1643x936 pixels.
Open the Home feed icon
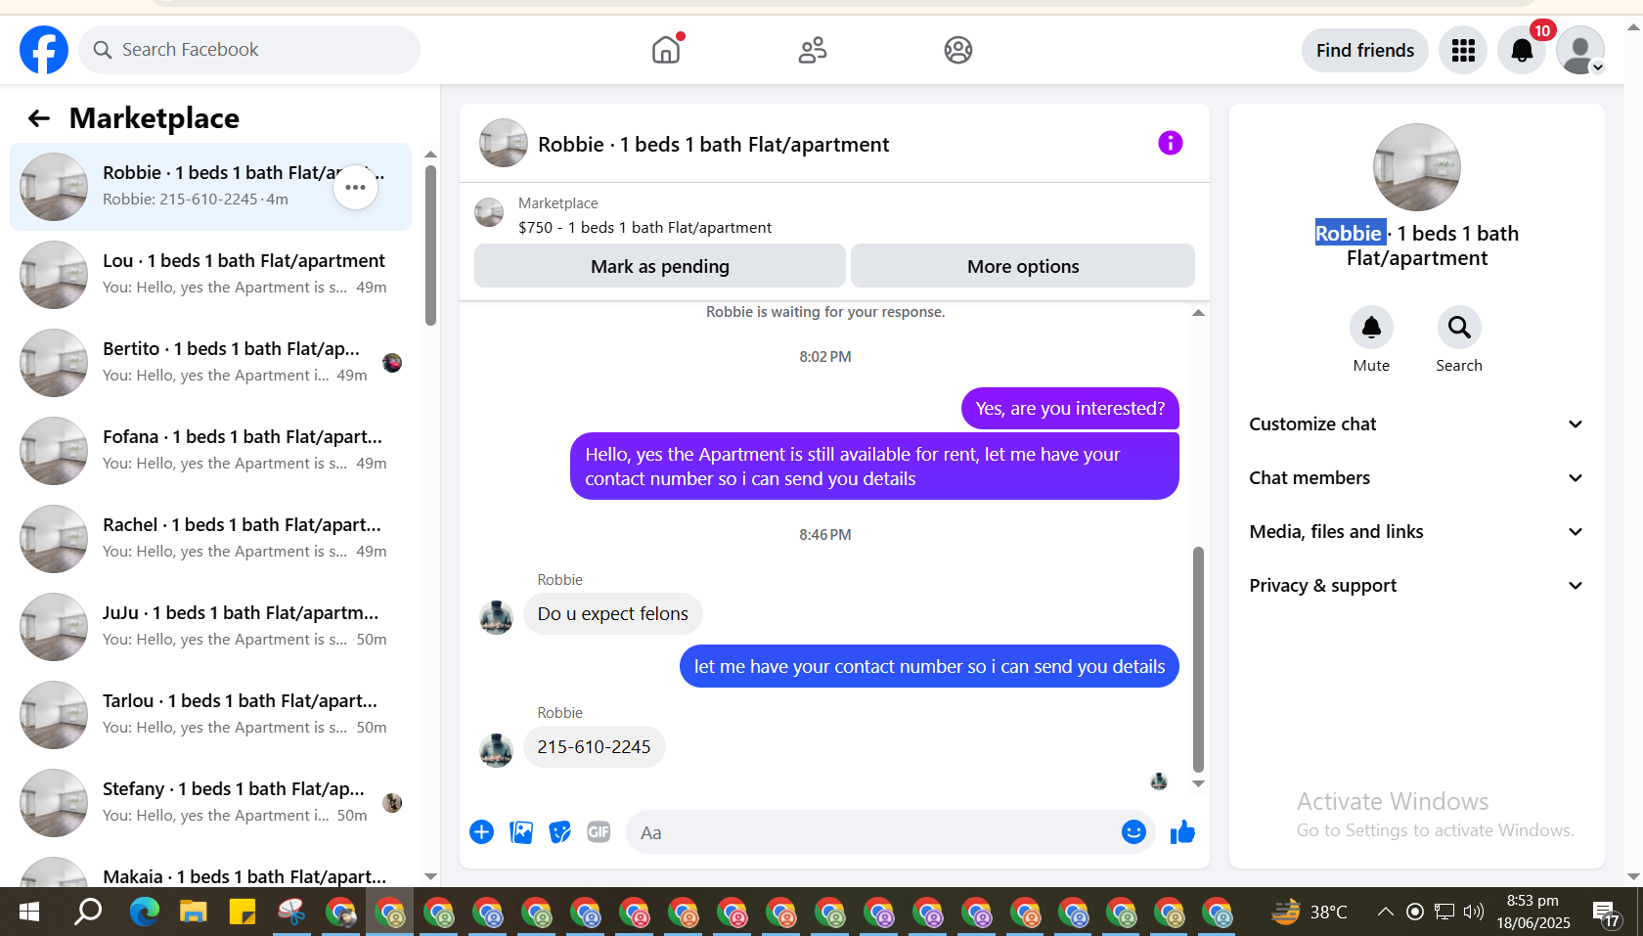666,50
